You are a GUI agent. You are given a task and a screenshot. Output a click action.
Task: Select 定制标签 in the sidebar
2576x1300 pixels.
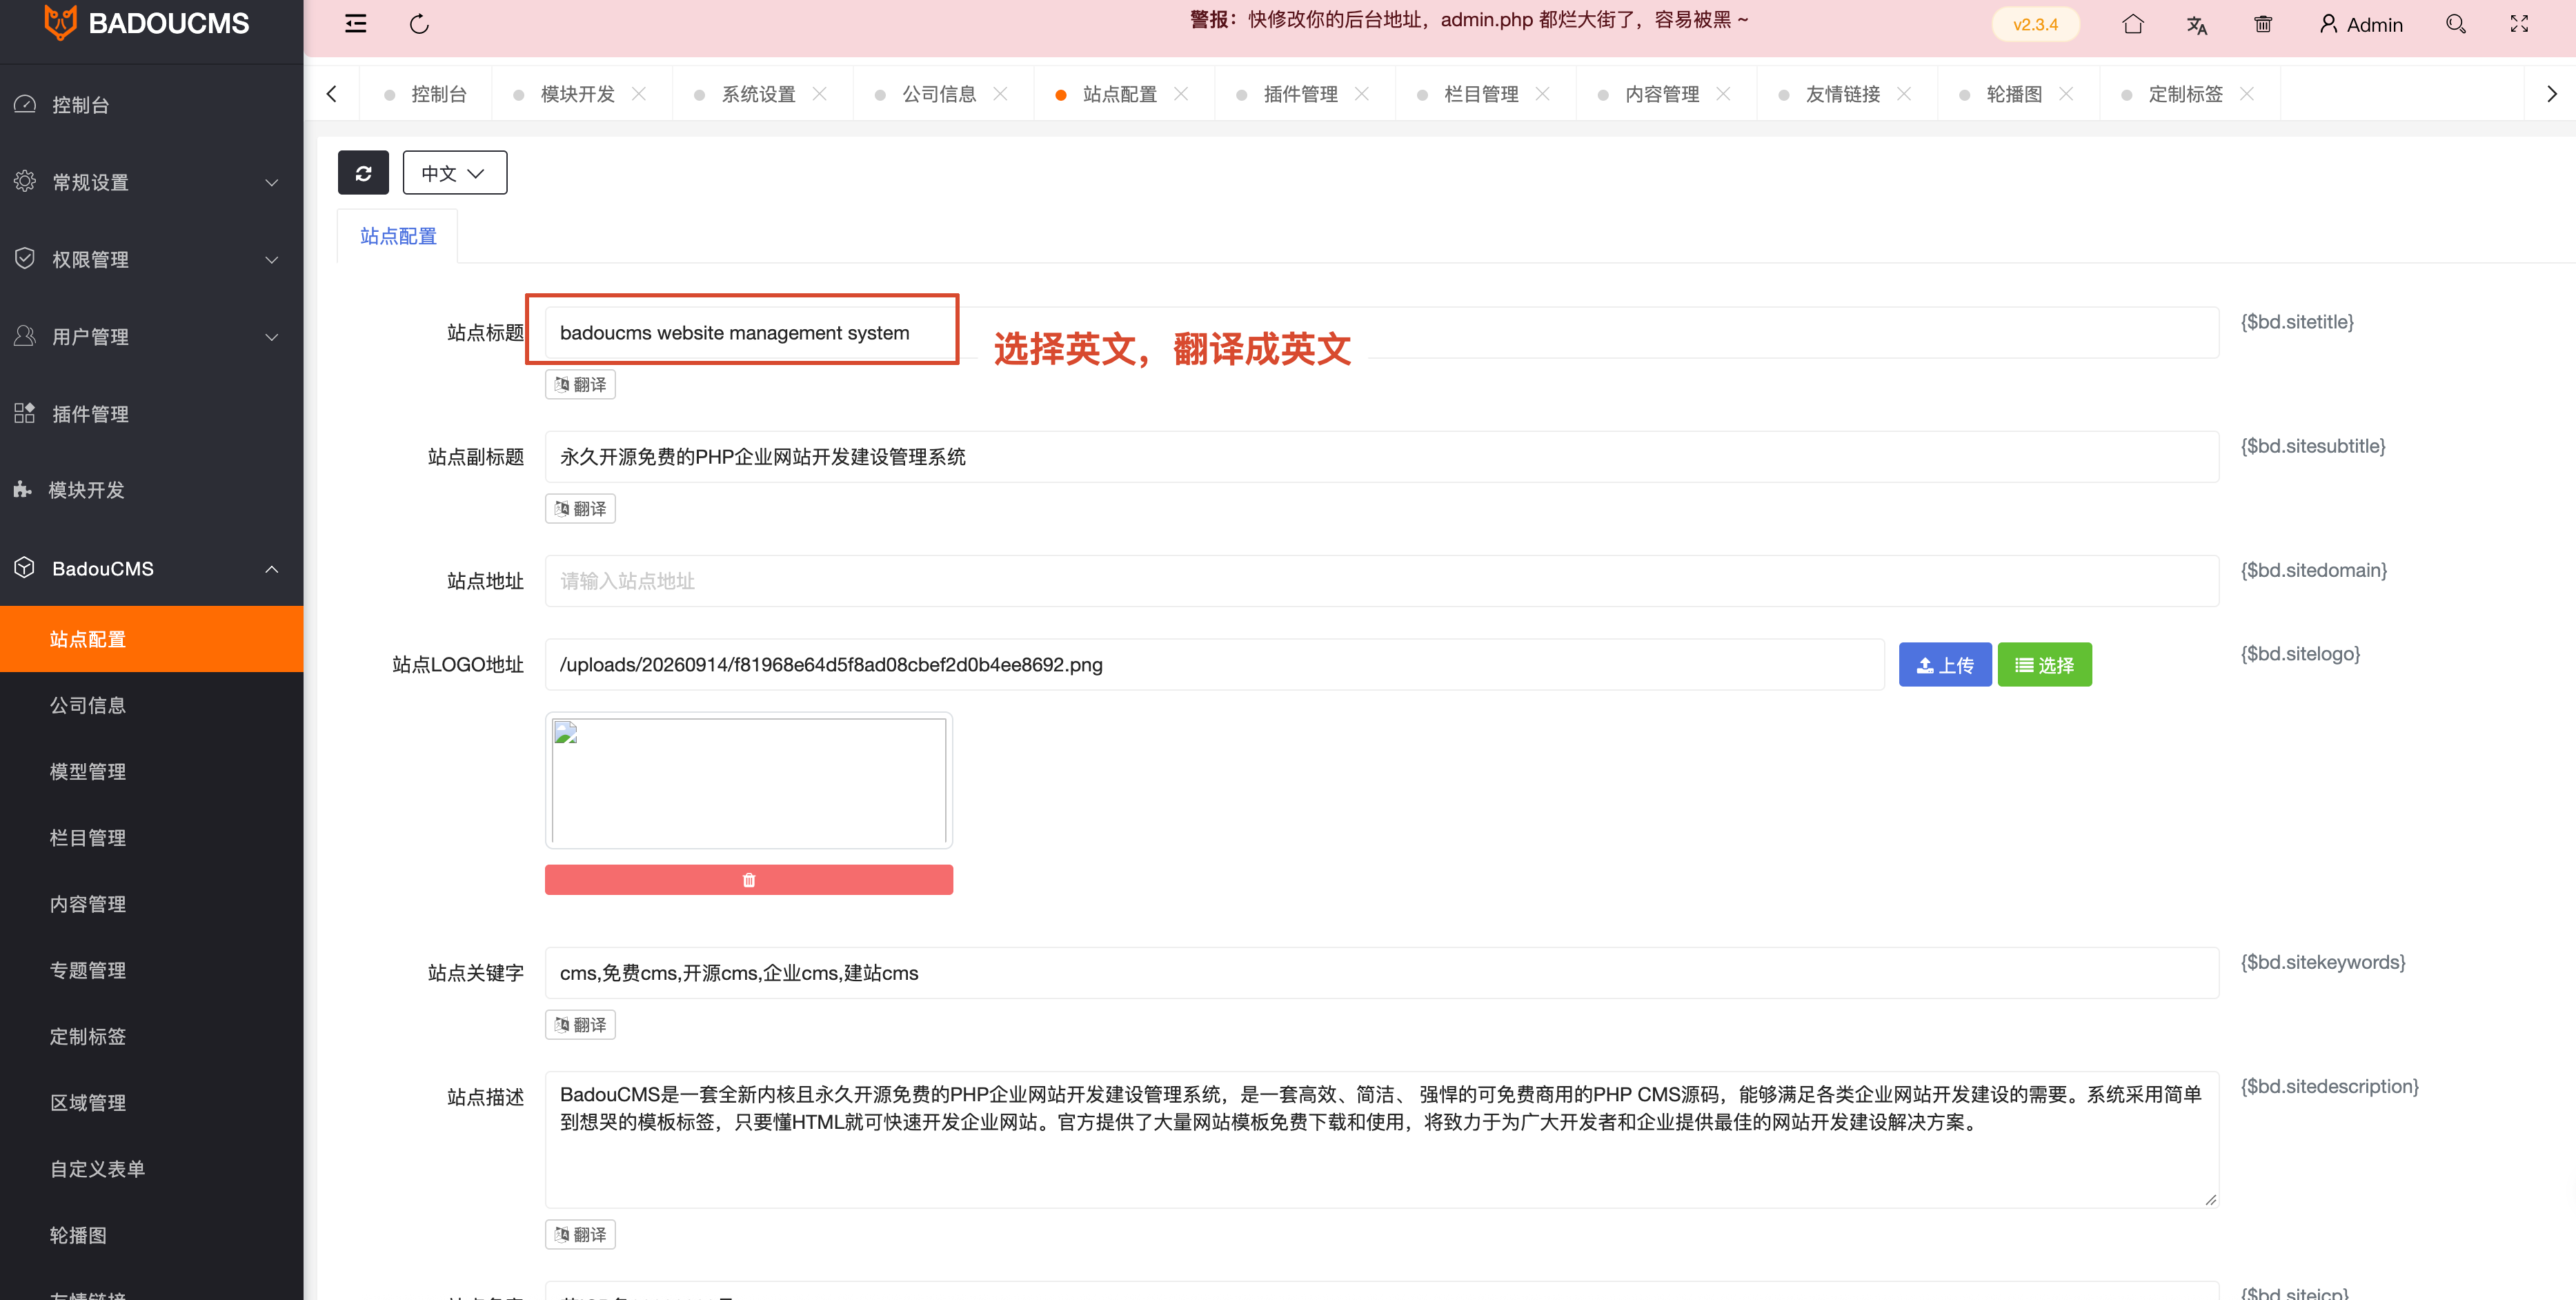point(152,1036)
